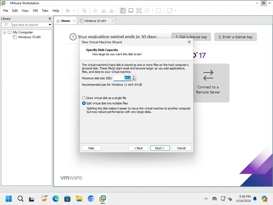Open the blue circular browser taskbar icon

point(91,199)
